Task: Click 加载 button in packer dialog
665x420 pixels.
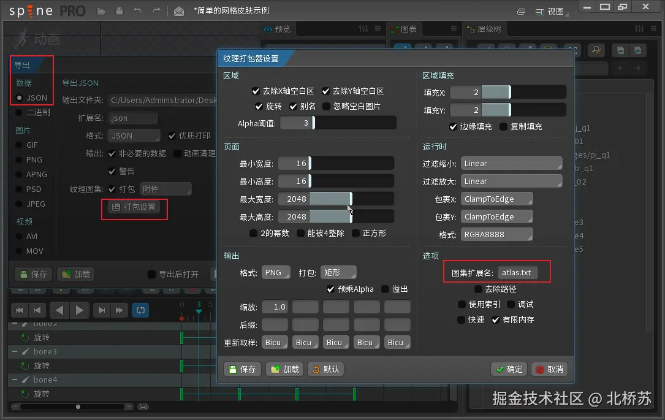Action: click(285, 370)
